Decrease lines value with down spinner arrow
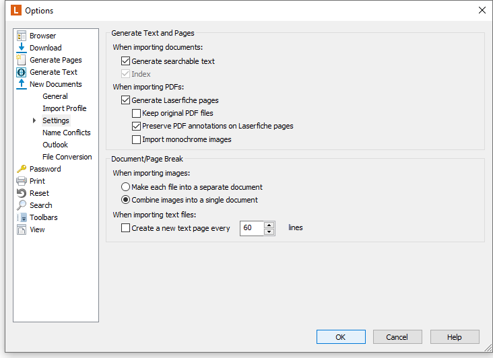493x358 pixels. (269, 231)
